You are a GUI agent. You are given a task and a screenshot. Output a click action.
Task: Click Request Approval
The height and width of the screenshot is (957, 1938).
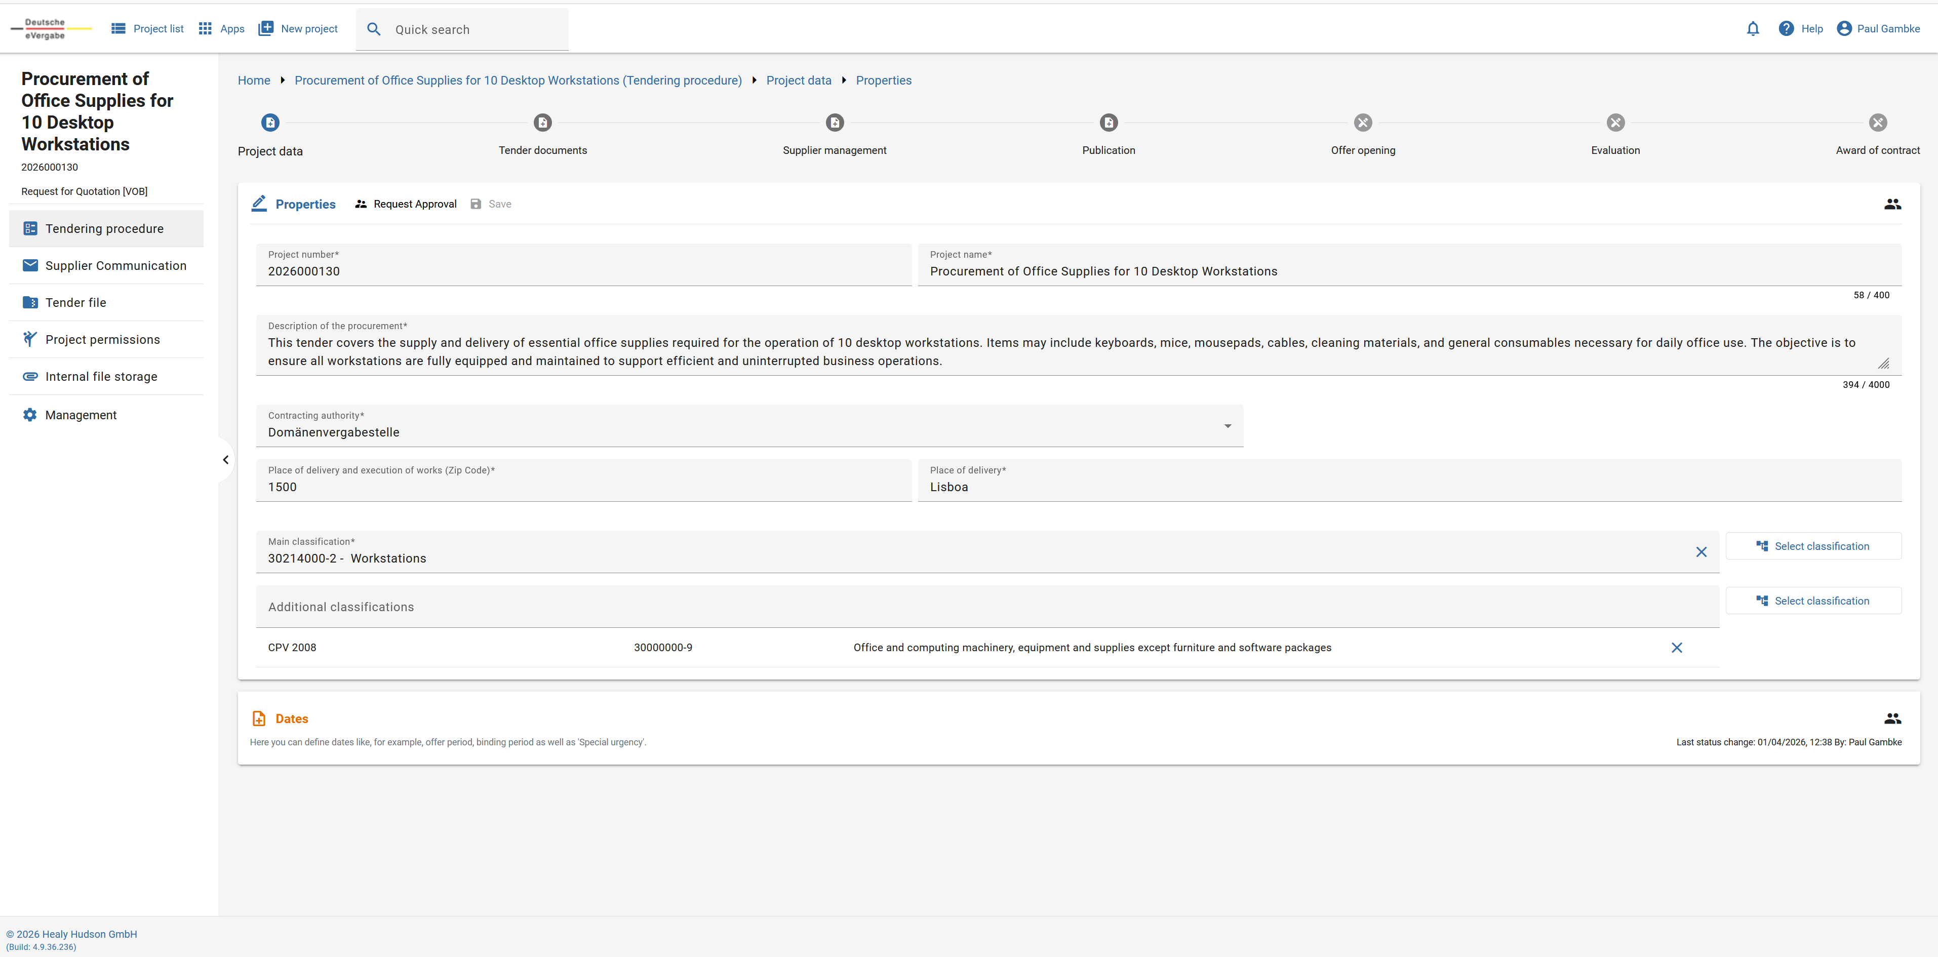click(x=406, y=204)
